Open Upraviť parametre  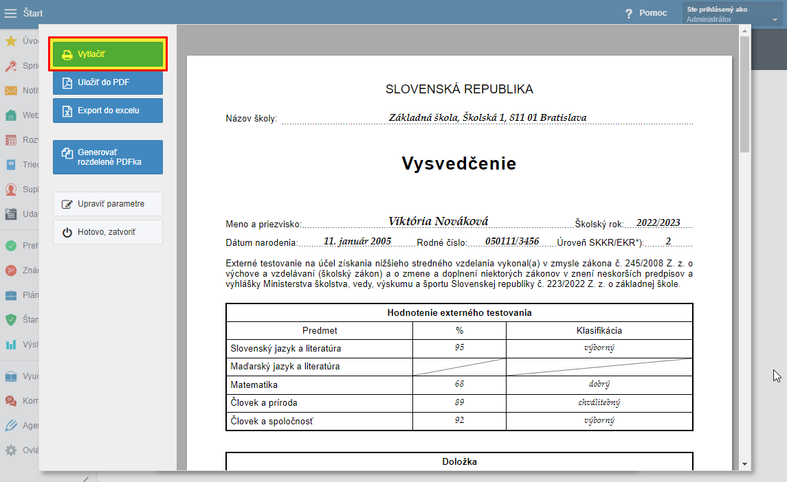(108, 204)
